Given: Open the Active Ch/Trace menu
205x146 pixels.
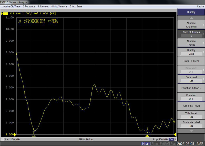Looking at the screenshot, I should point(11,7).
